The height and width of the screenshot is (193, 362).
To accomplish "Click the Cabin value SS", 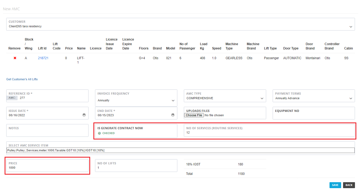I will tap(346, 58).
